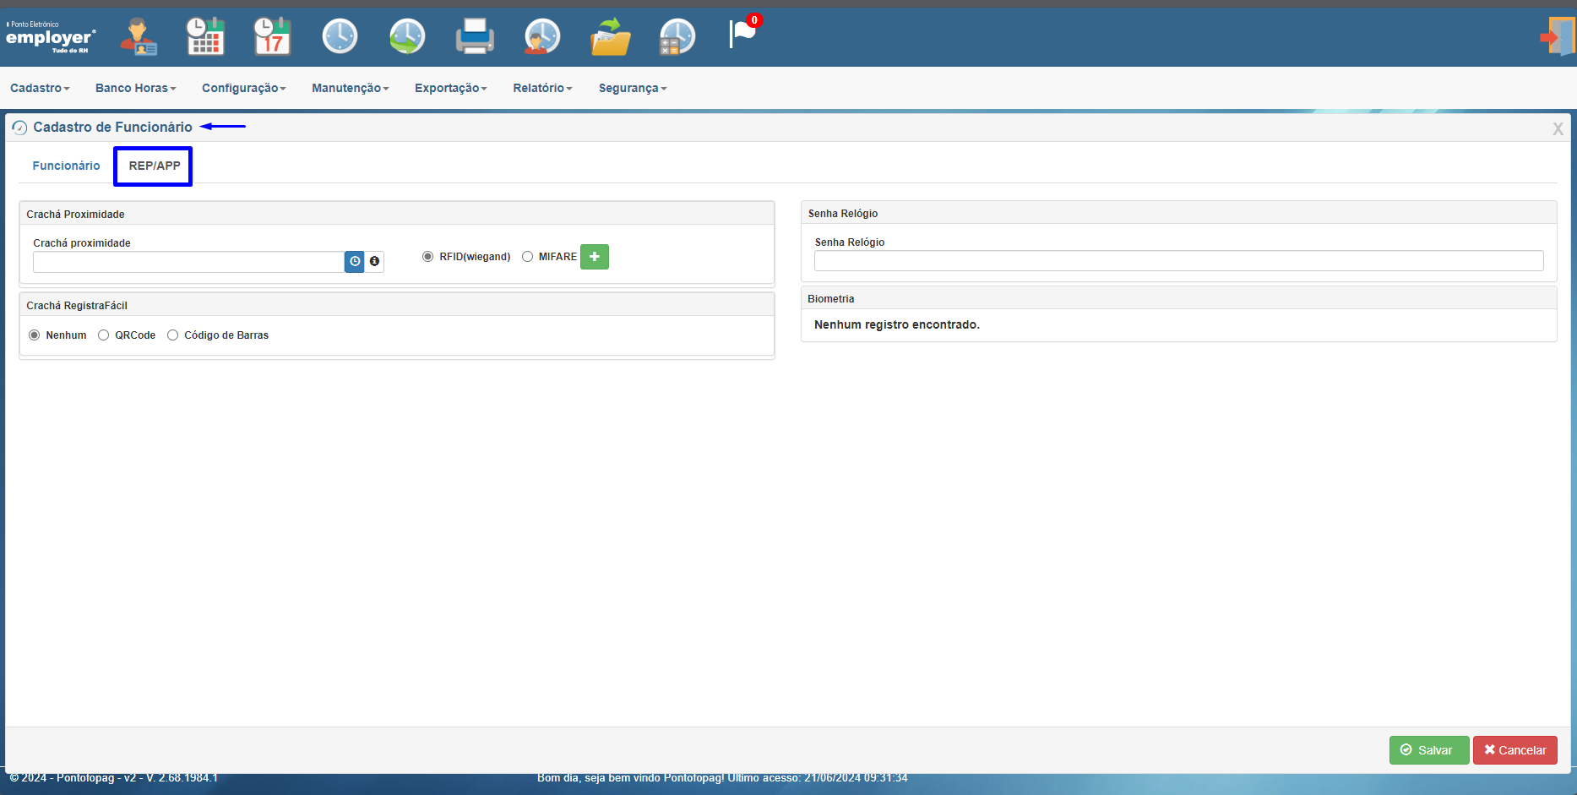
Task: Click the green plus button beside MIFARE
Action: [x=595, y=257]
